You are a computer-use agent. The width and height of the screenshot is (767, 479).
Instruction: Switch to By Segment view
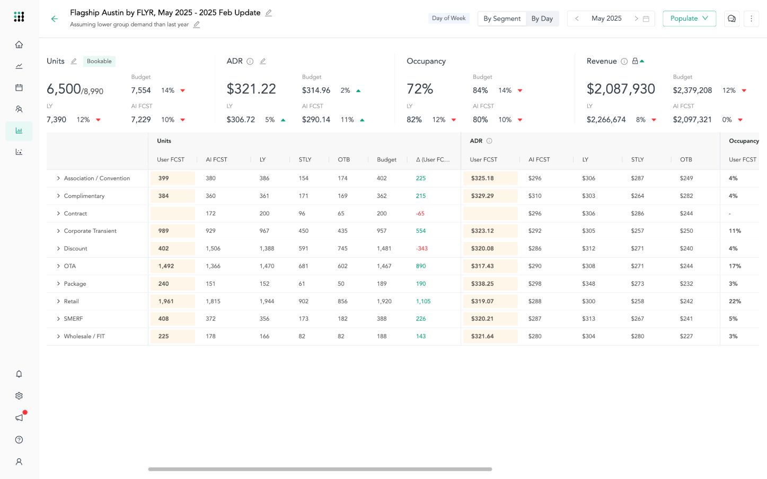pos(502,19)
